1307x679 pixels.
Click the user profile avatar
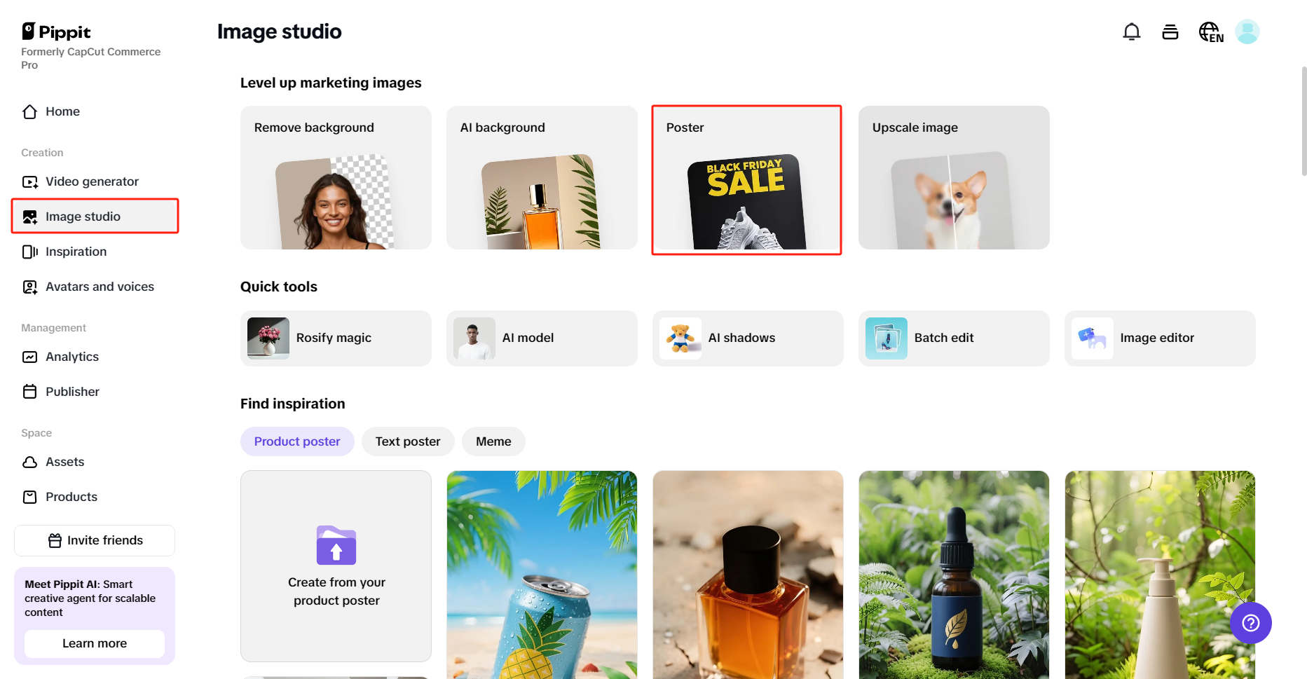(1247, 32)
